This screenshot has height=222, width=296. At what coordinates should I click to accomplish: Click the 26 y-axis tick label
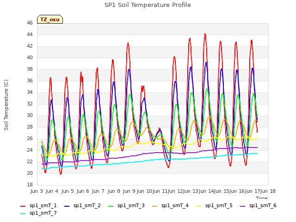30,139
